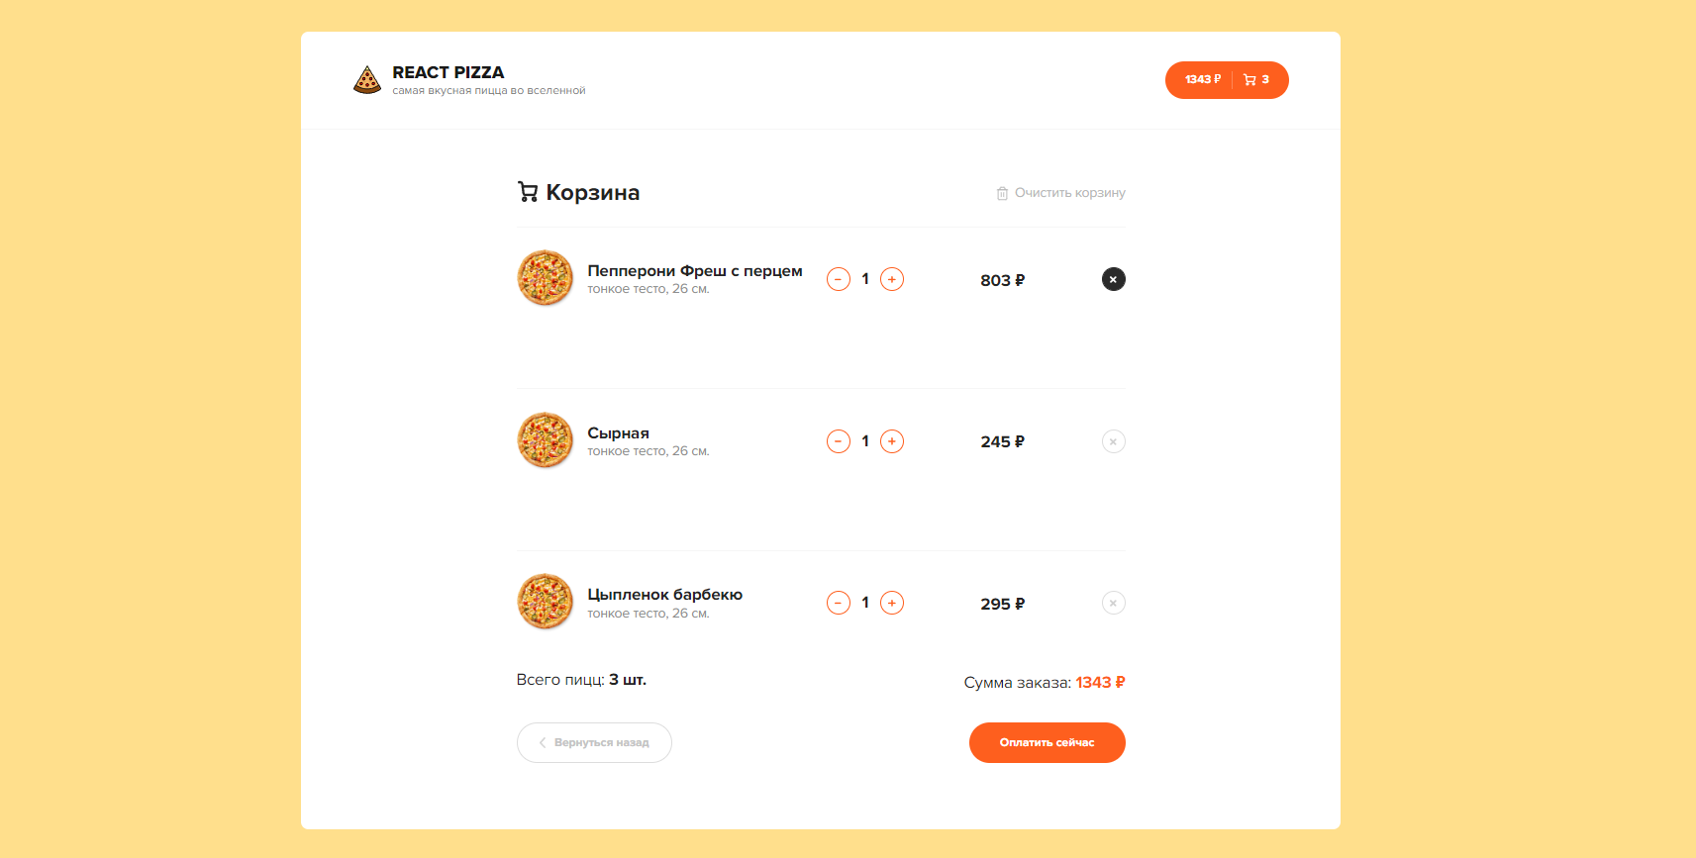Click Очистить корзину to empty the cart
This screenshot has width=1696, height=858.
[1069, 193]
